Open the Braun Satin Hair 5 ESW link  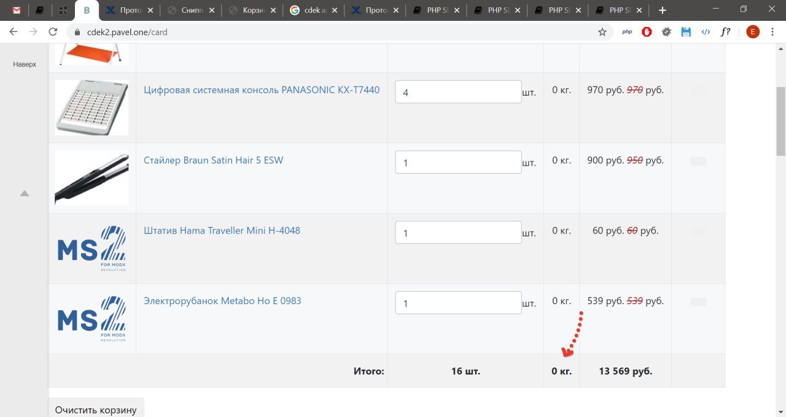(x=213, y=160)
